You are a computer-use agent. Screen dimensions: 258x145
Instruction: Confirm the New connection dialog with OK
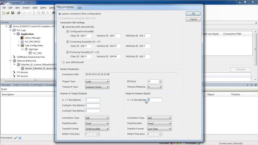tap(193, 14)
